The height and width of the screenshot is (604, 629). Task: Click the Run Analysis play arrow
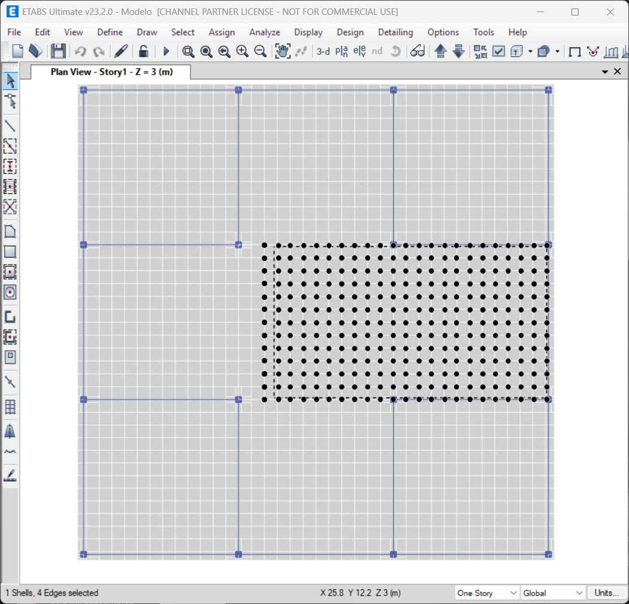coord(167,51)
